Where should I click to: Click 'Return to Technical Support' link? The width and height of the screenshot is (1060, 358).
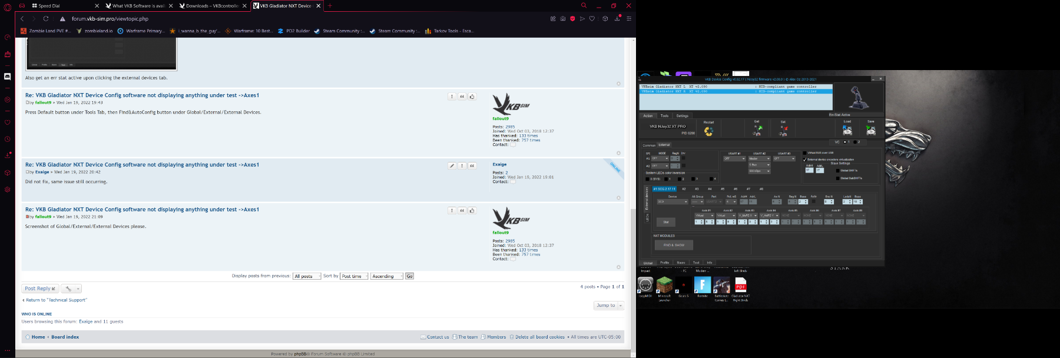tap(57, 300)
